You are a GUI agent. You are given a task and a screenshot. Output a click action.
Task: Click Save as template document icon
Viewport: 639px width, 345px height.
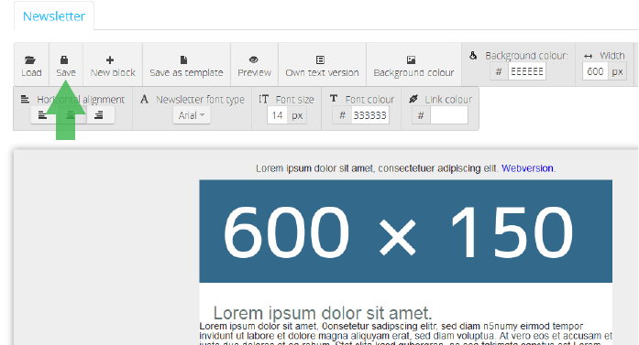(186, 65)
